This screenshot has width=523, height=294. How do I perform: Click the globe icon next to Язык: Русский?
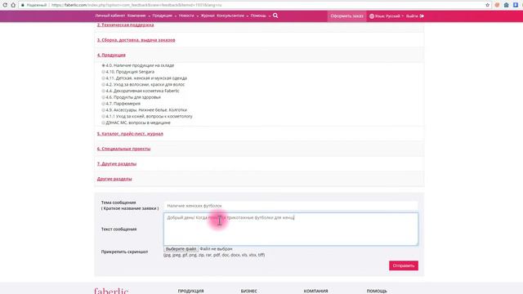tap(371, 16)
